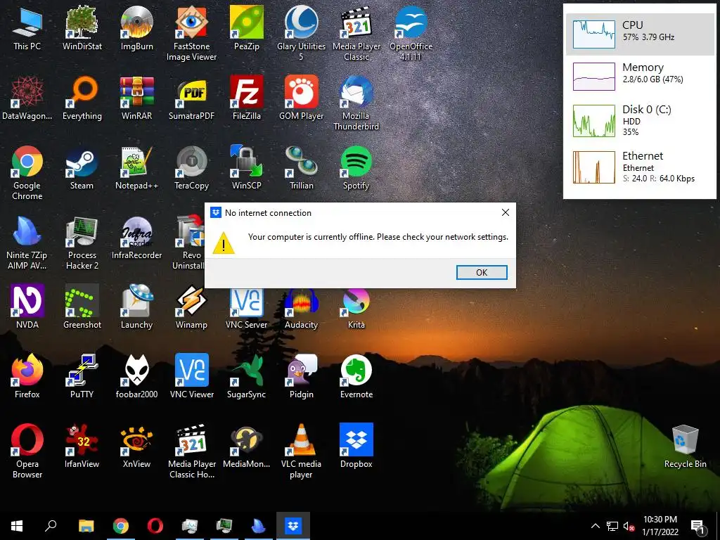Show hidden system tray icons
This screenshot has height=540, width=720.
[595, 526]
